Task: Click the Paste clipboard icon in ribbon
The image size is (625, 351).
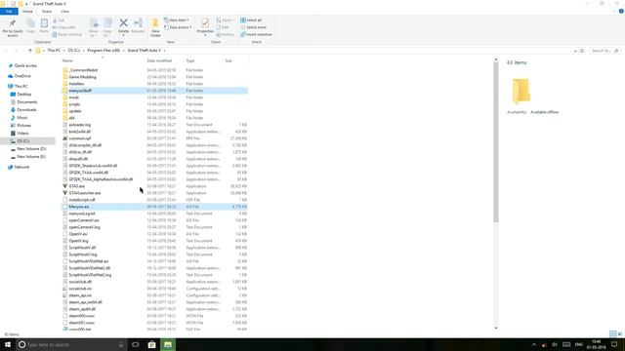Action: pyautogui.click(x=44, y=23)
